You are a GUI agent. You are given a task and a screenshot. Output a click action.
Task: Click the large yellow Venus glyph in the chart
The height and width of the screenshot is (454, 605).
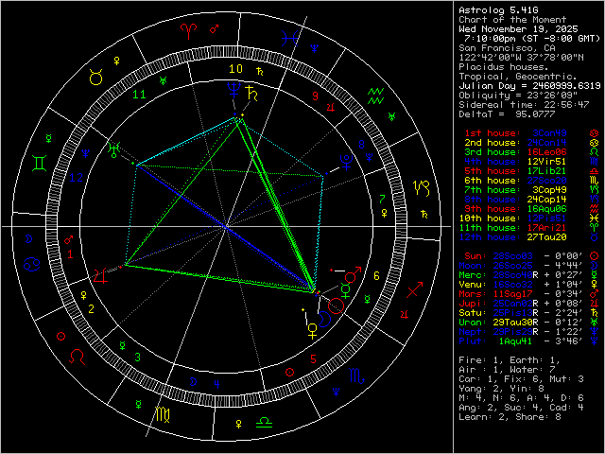312,331
